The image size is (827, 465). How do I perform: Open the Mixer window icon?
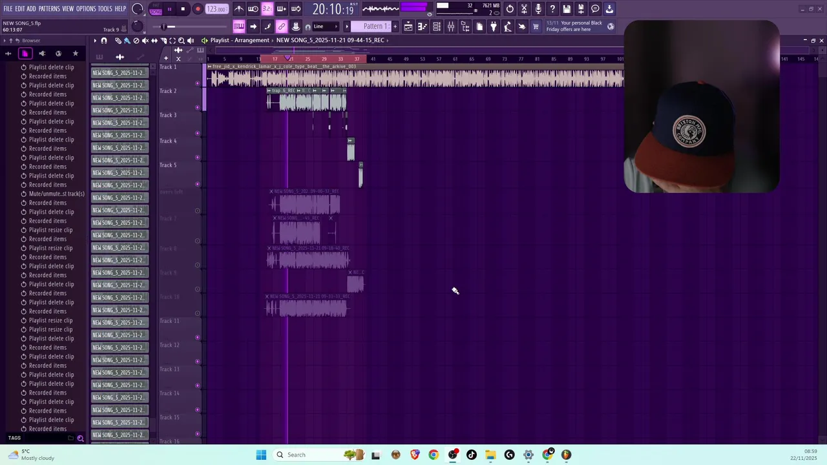[451, 26]
